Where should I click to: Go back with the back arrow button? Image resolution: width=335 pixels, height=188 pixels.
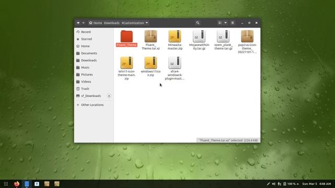[x=78, y=23]
